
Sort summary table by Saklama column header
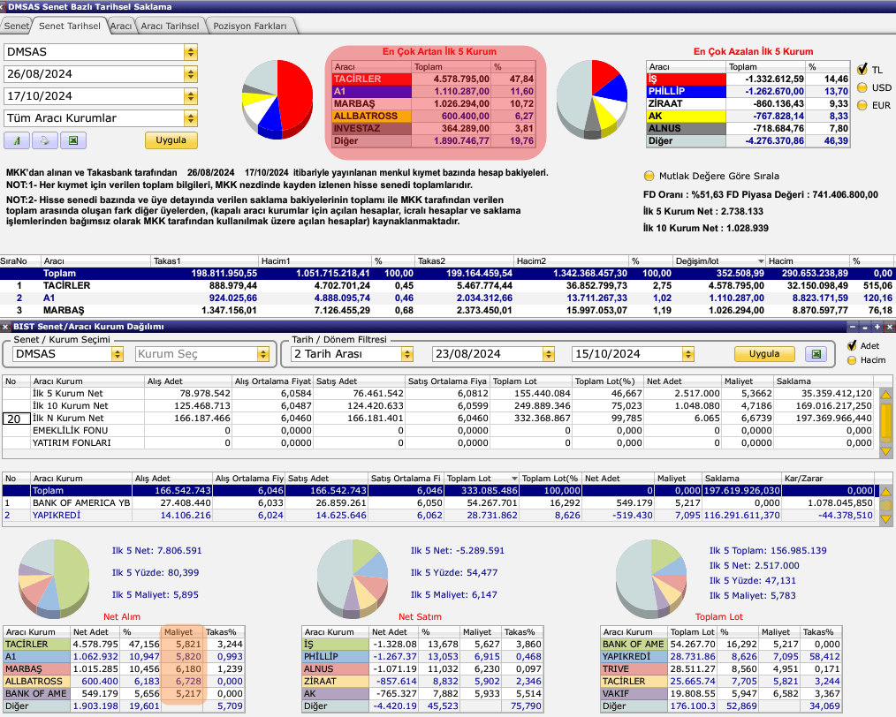click(823, 381)
